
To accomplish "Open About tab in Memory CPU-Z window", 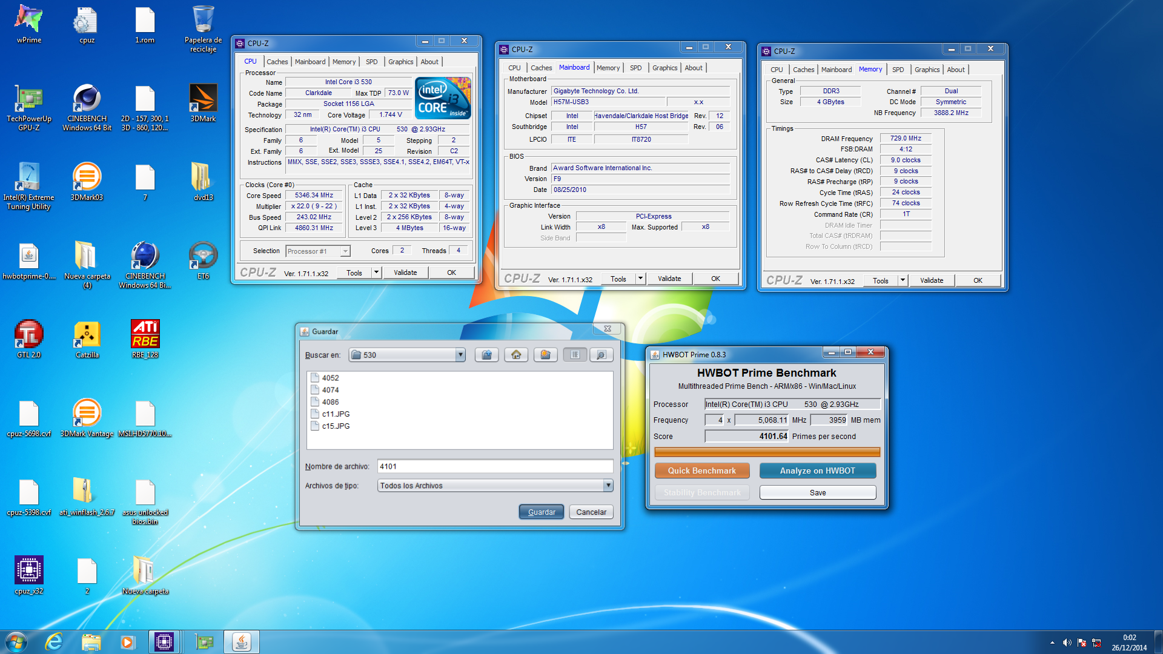I will (956, 70).
